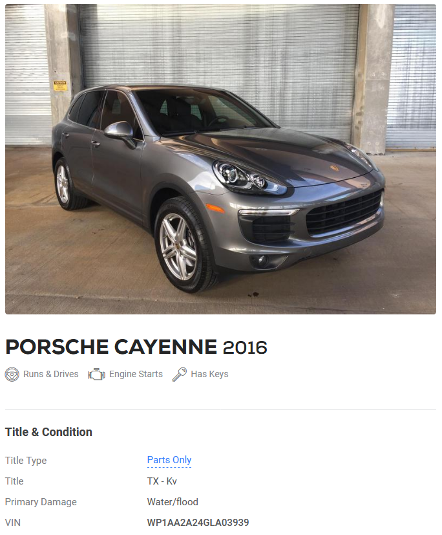Screen dimensions: 442x535
Task: Click the Runs & Drives label
Action: pos(51,375)
